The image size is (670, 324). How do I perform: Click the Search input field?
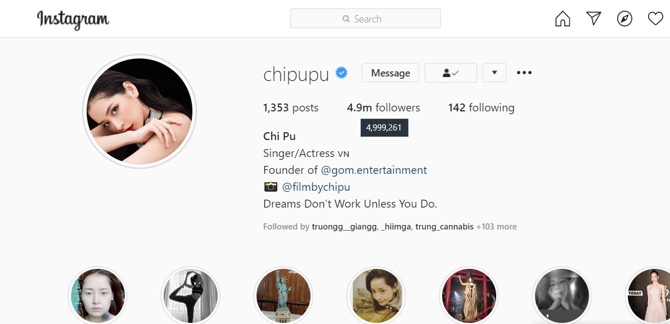tap(365, 19)
